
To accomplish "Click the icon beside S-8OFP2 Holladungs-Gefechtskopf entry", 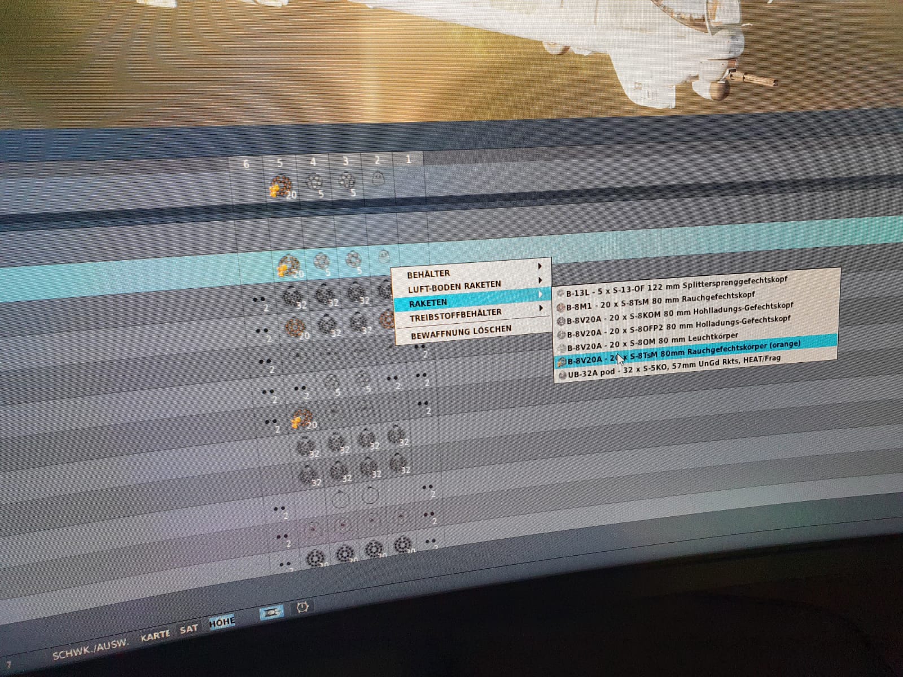I will click(x=562, y=335).
